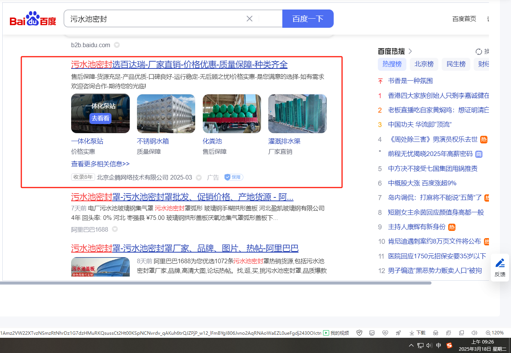Open the 百度首页 link
The height and width of the screenshot is (353, 511).
(x=464, y=19)
